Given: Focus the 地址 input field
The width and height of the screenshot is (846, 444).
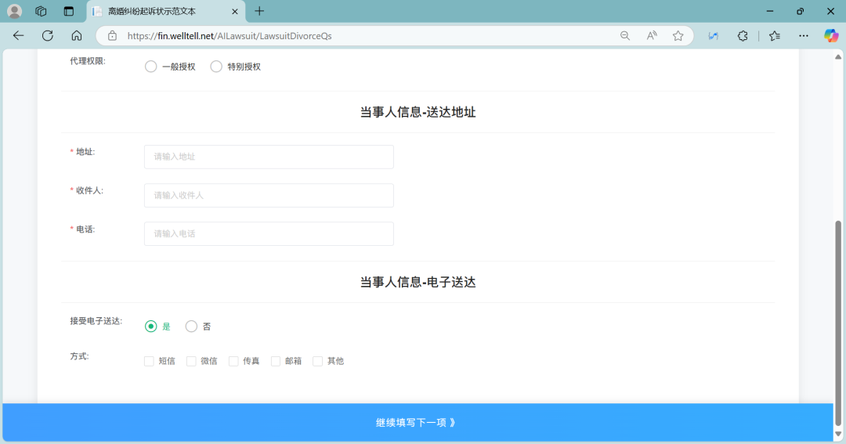Looking at the screenshot, I should [x=269, y=157].
